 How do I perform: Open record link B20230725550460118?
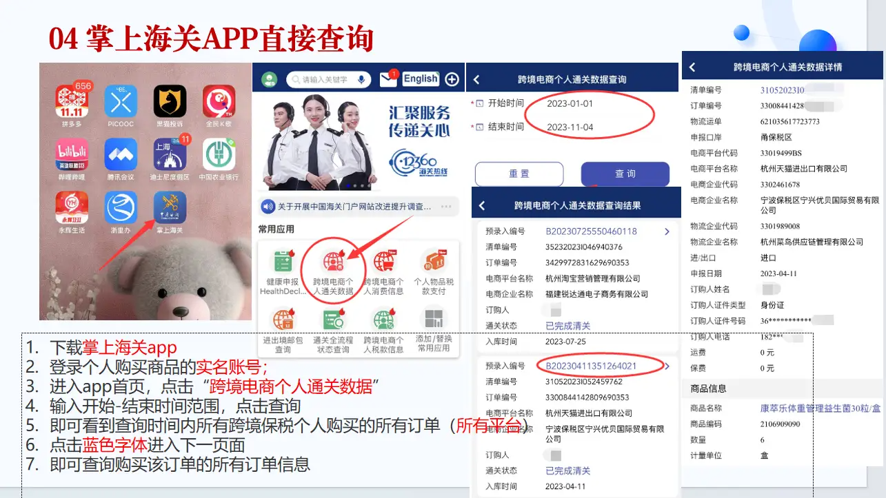pos(592,231)
